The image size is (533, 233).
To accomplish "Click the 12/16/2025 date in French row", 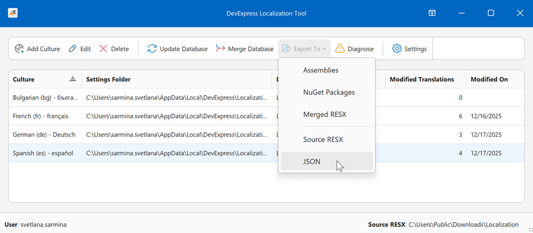I will click(486, 116).
